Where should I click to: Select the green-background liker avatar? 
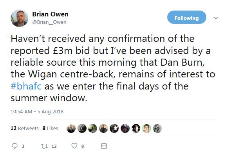click(x=146, y=128)
